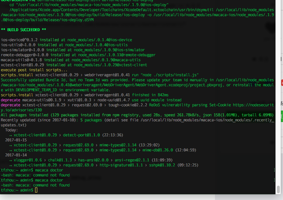
Task: Click the terminal scrollbar thumb
Action: pos(278,189)
